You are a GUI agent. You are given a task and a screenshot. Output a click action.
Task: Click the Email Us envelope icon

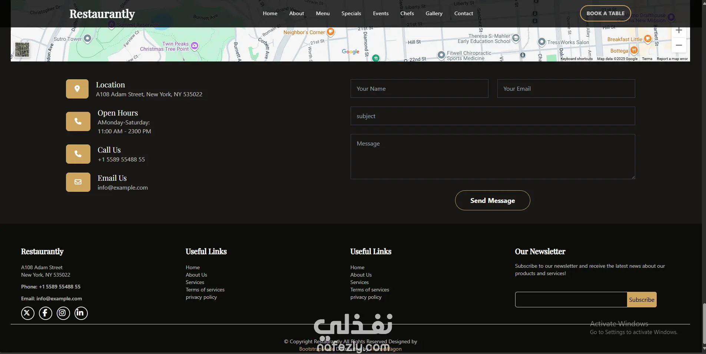(78, 182)
